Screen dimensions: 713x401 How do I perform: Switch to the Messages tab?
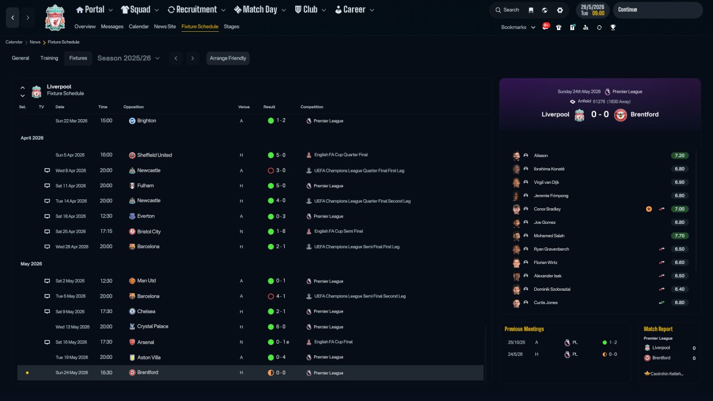(x=112, y=27)
